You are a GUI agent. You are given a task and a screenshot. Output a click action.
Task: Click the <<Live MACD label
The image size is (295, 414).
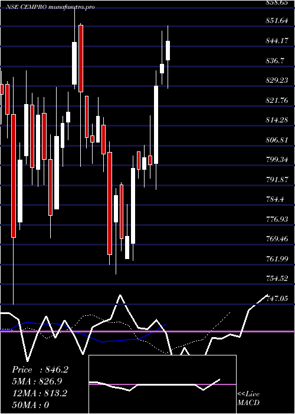(x=248, y=399)
